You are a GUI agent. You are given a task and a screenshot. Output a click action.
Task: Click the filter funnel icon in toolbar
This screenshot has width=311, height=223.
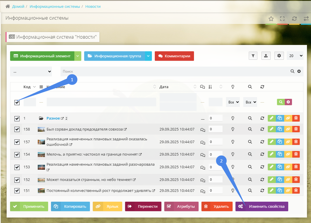click(x=253, y=56)
